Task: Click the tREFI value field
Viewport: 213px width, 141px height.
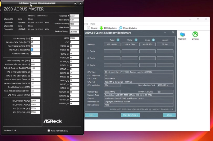Action: coord(74,38)
